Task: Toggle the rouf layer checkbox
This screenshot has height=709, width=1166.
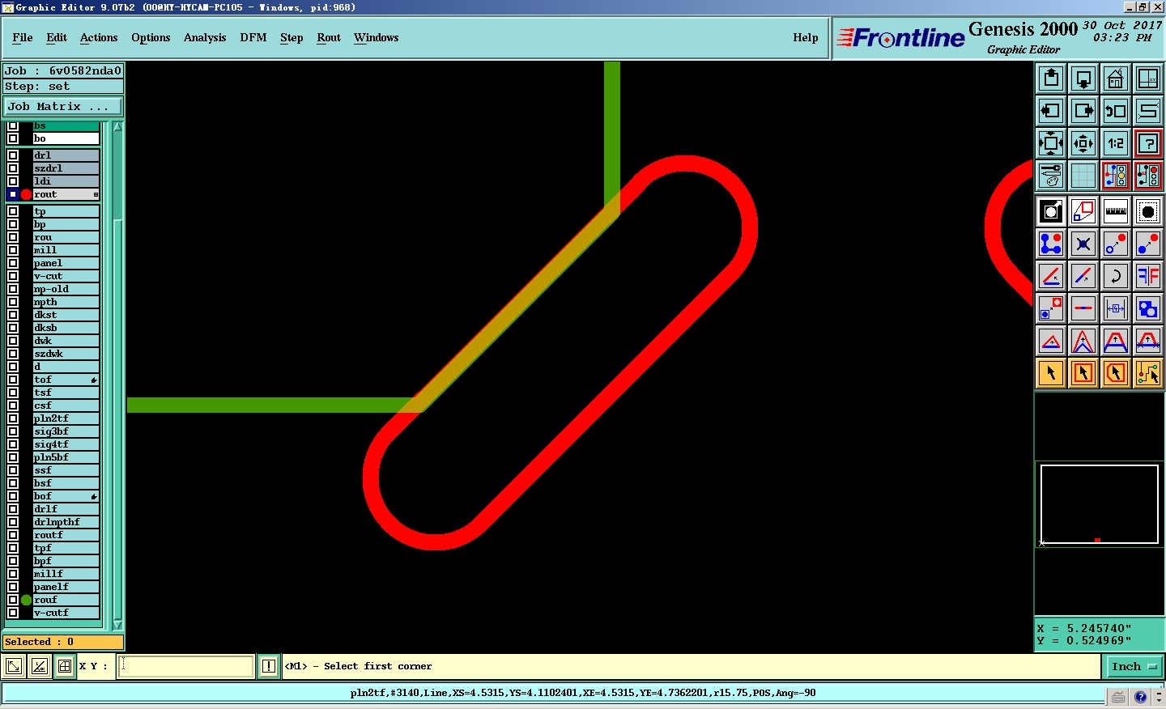Action: pyautogui.click(x=13, y=600)
